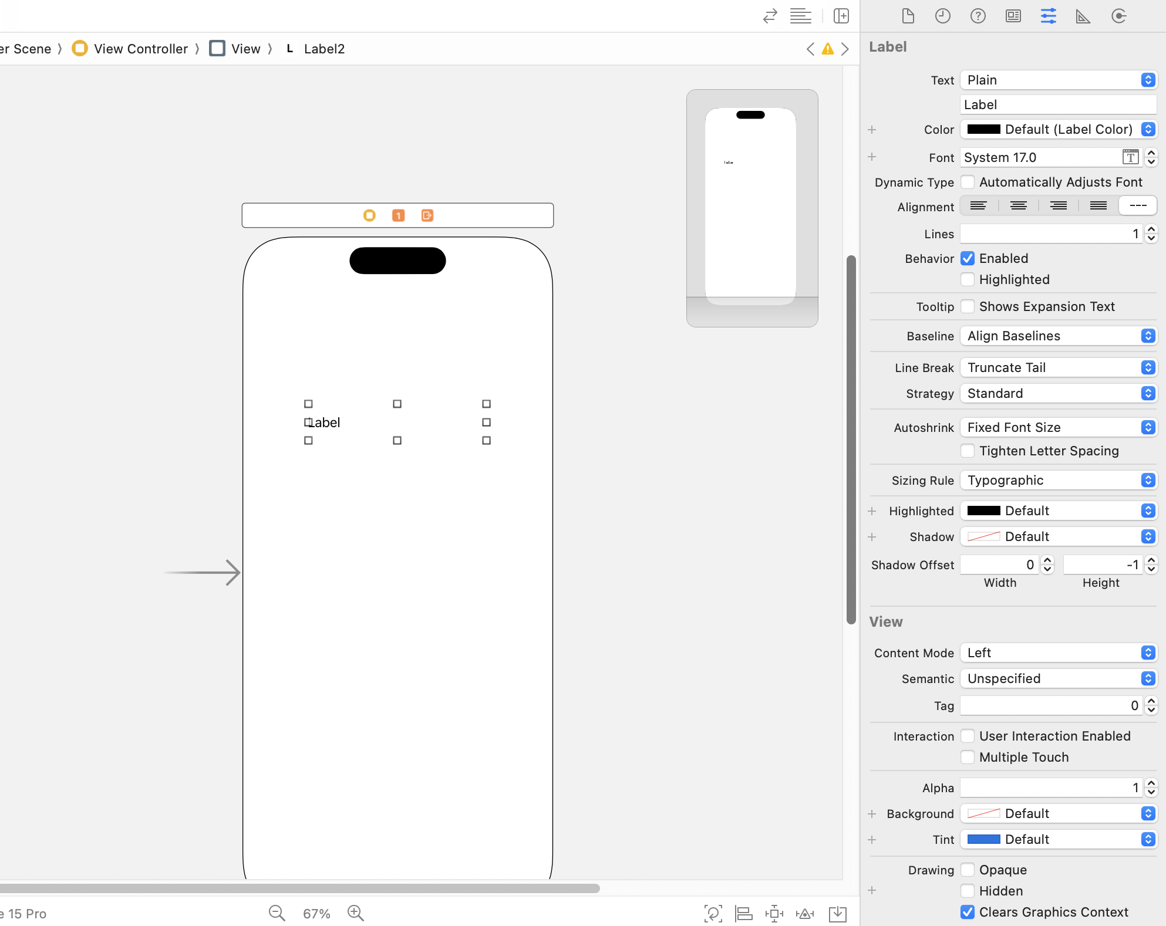The width and height of the screenshot is (1166, 926).
Task: Open the Line Break dropdown
Action: [x=1058, y=367]
